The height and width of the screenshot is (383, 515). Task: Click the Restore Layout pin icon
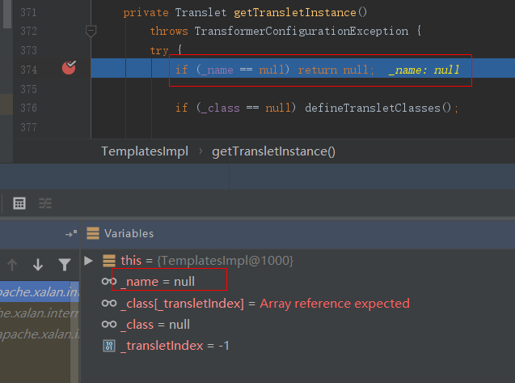[71, 233]
